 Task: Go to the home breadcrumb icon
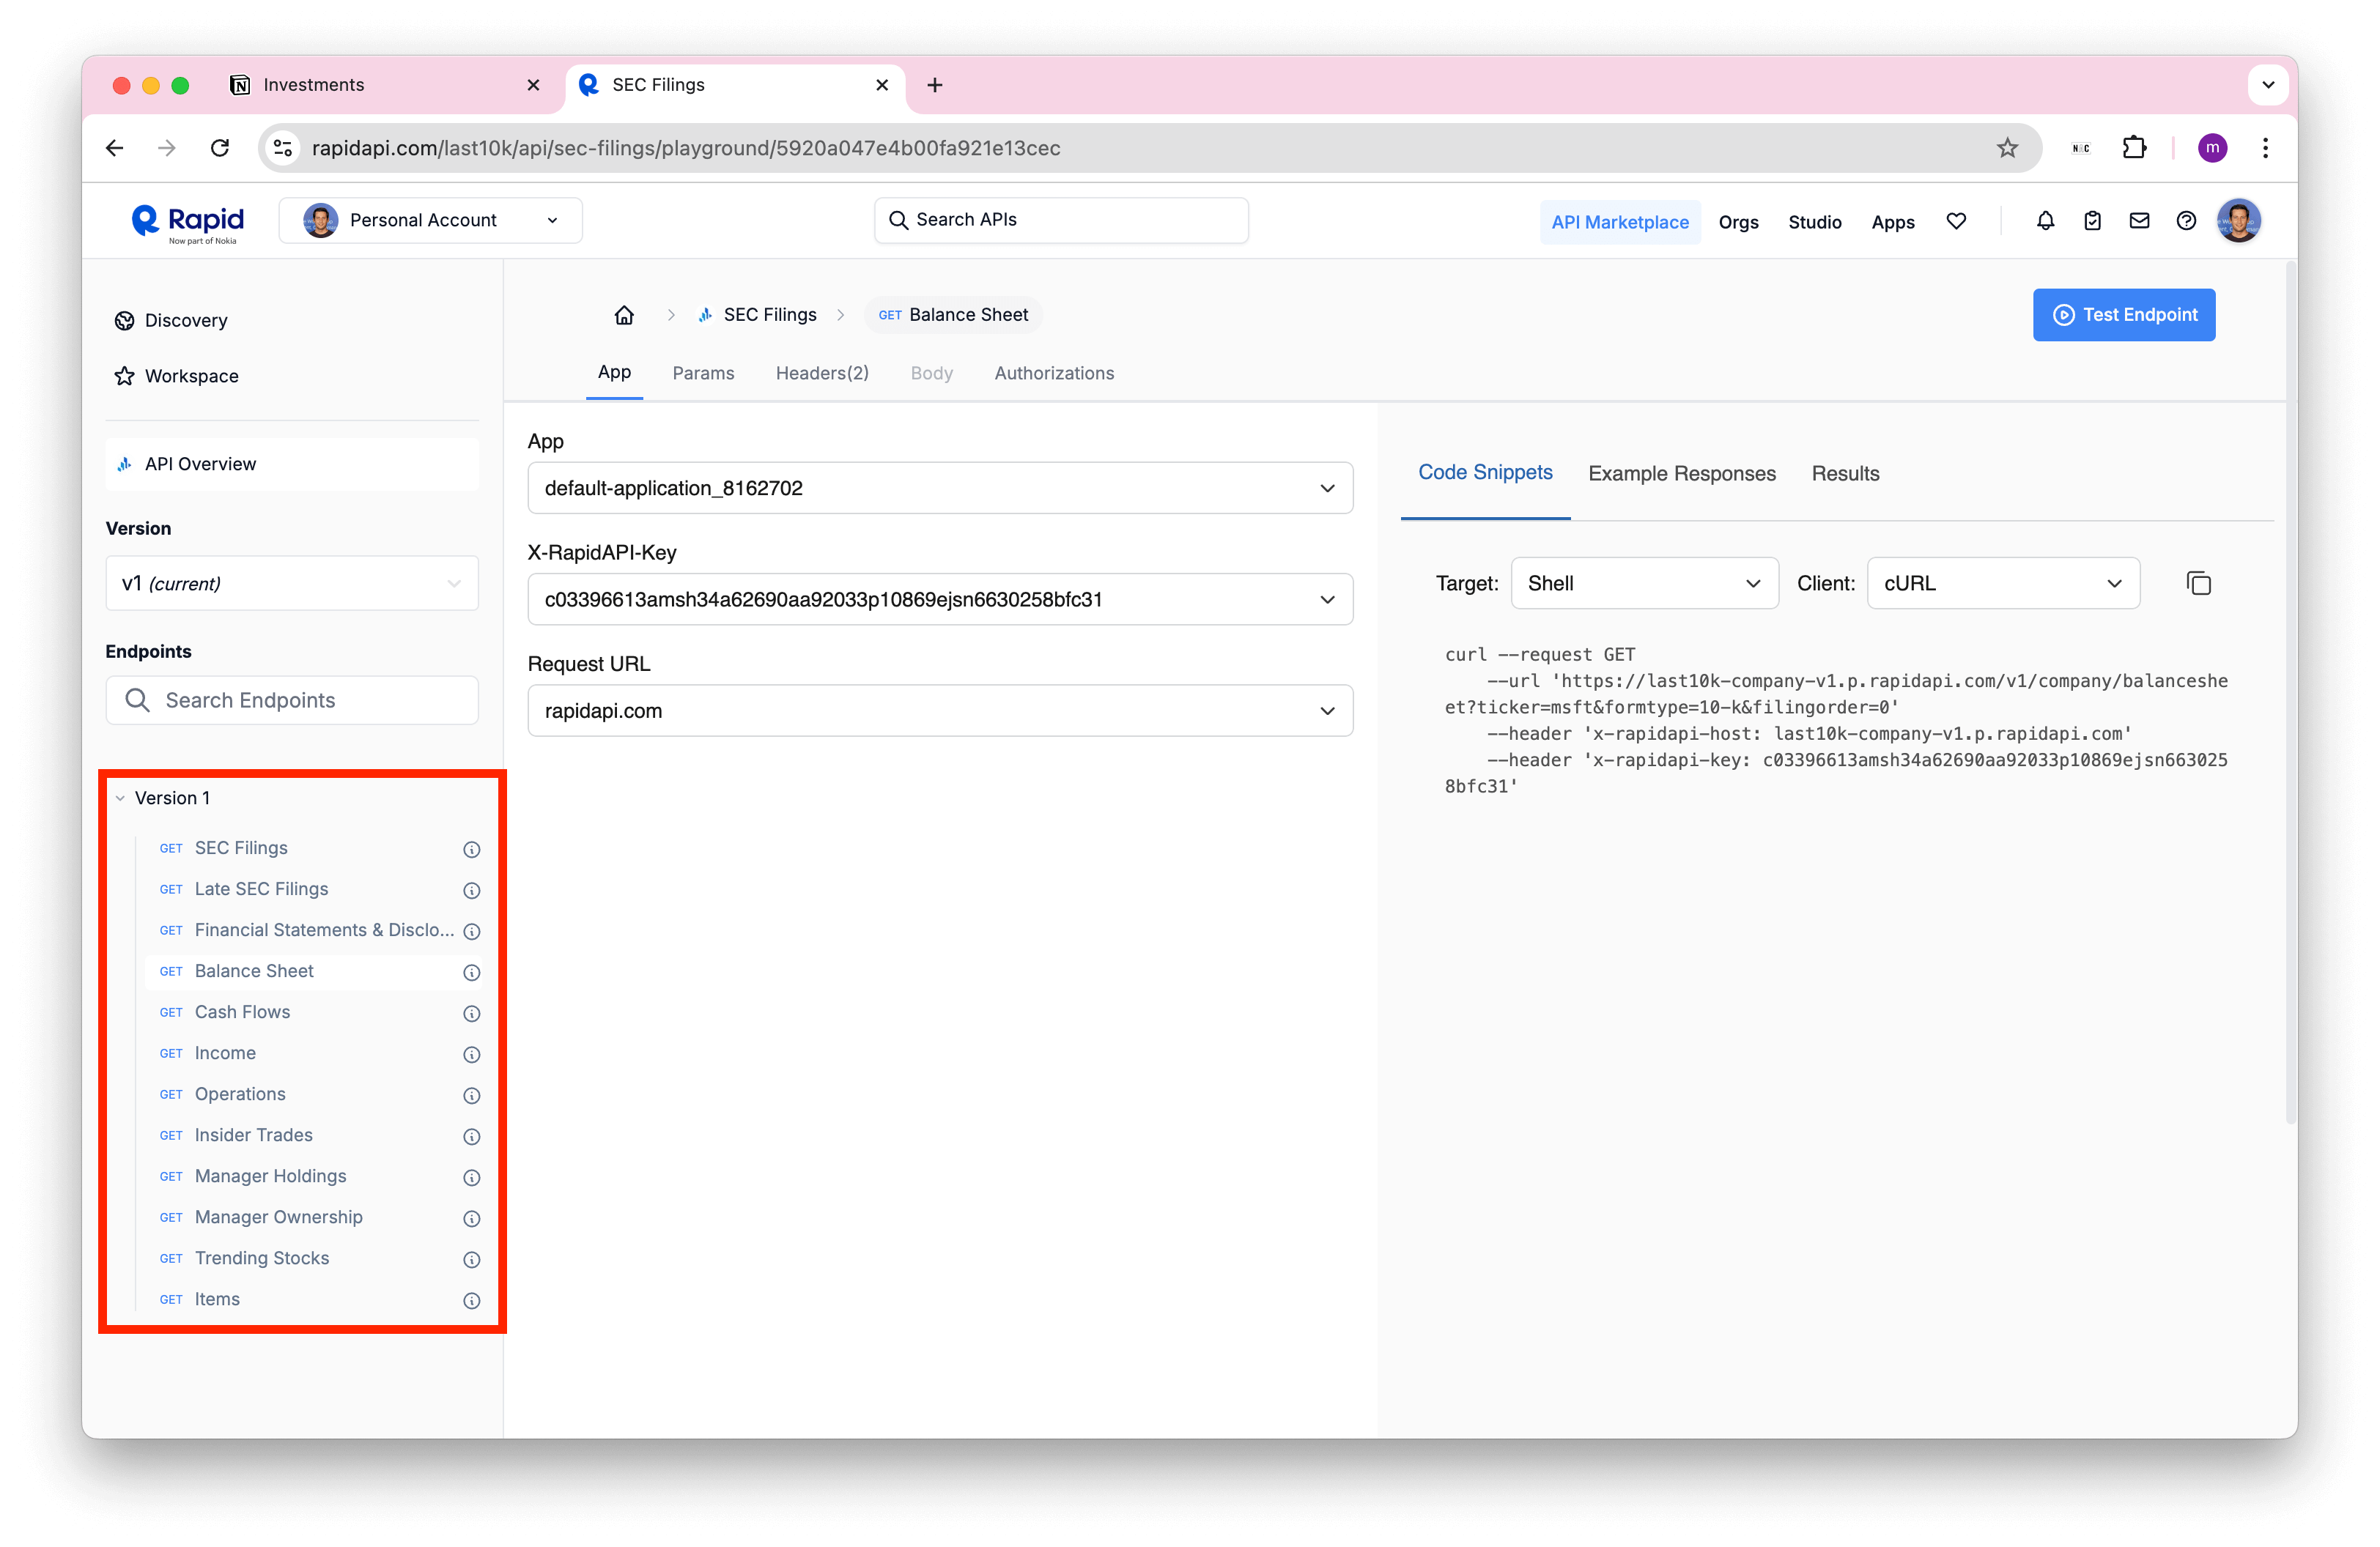pyautogui.click(x=624, y=315)
